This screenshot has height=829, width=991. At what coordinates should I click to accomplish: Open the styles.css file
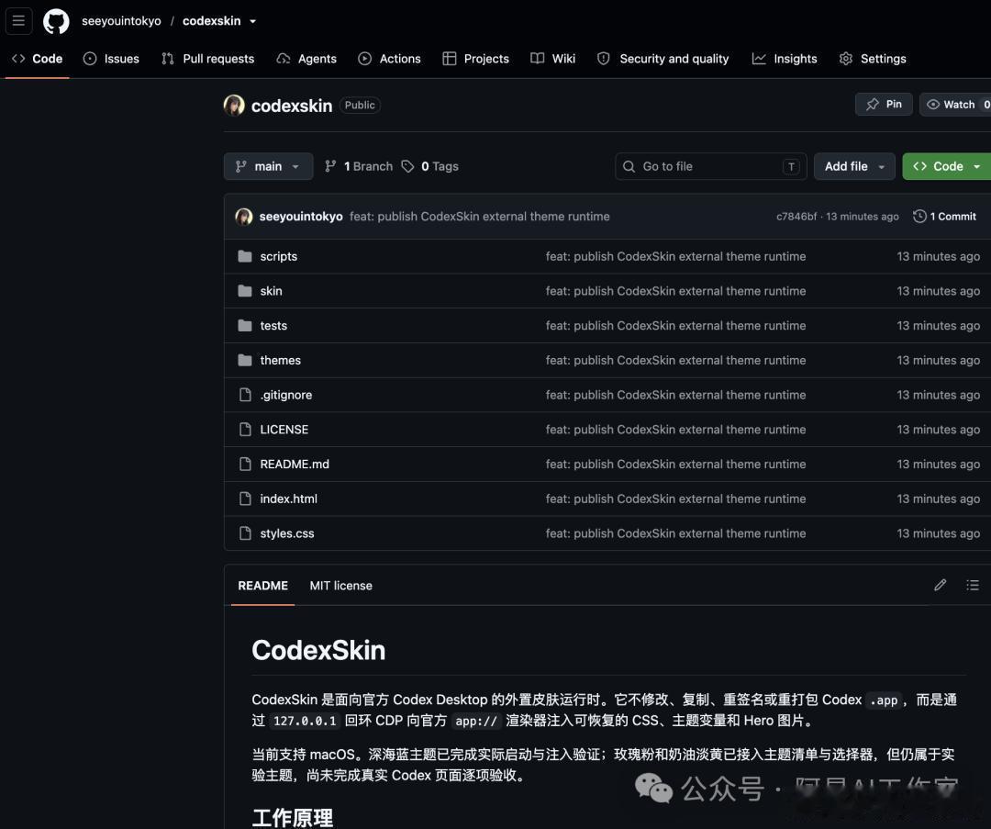(x=287, y=533)
